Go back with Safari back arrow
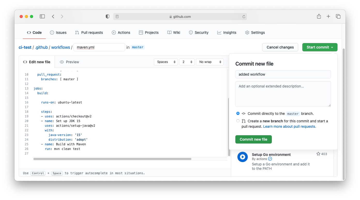This screenshot has width=360, height=200. pos(53,17)
